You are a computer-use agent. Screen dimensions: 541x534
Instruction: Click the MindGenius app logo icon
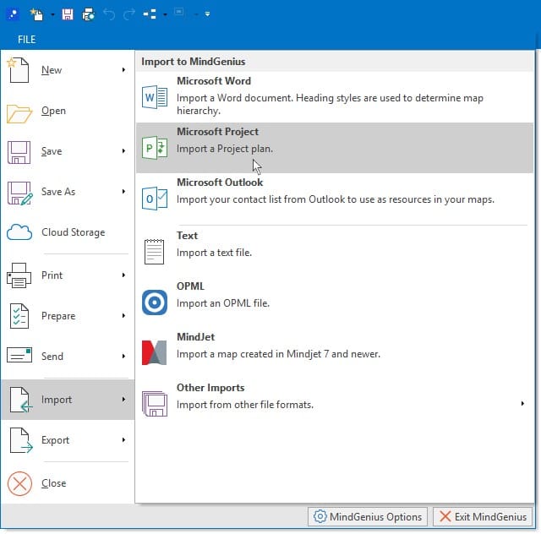tap(13, 14)
